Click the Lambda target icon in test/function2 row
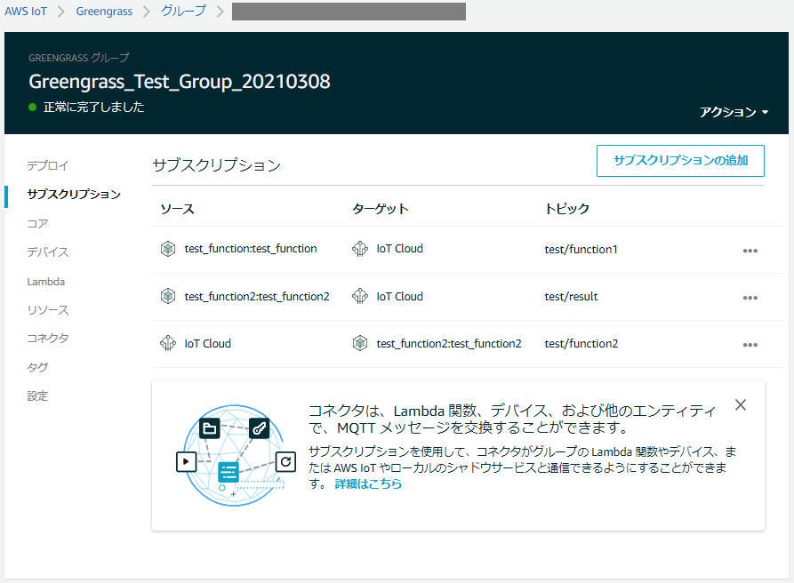The height and width of the screenshot is (583, 794). (360, 343)
